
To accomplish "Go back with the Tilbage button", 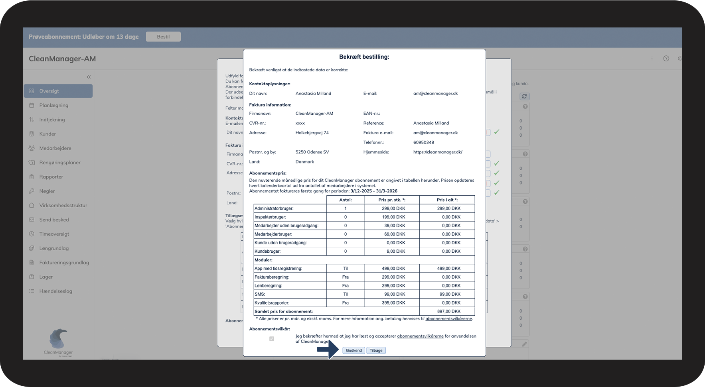I will (376, 351).
